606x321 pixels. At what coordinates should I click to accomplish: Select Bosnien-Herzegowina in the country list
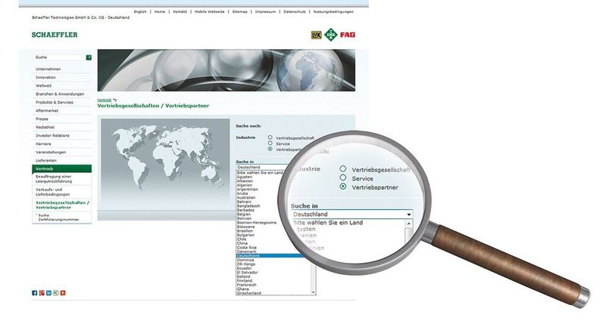257,223
